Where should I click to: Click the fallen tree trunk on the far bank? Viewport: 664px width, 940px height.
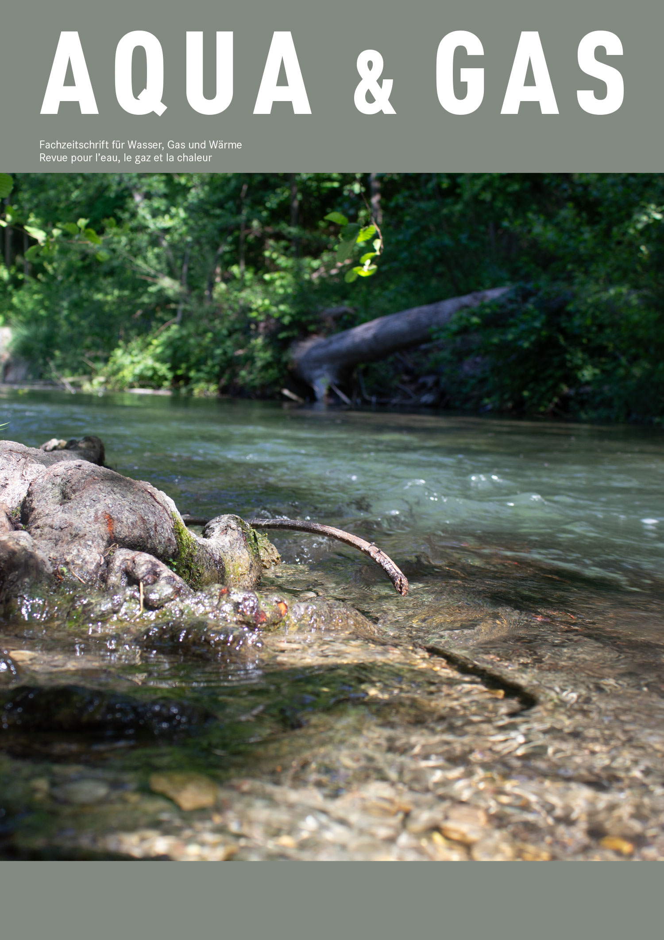(398, 337)
